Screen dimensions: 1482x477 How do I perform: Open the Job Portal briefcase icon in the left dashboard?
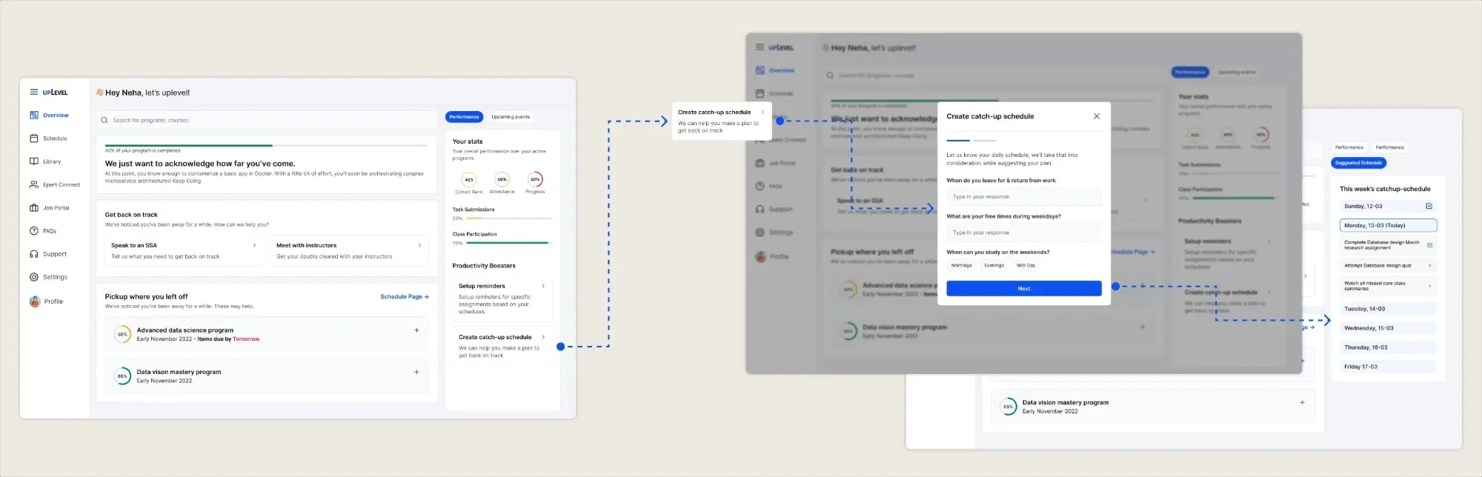pyautogui.click(x=34, y=208)
